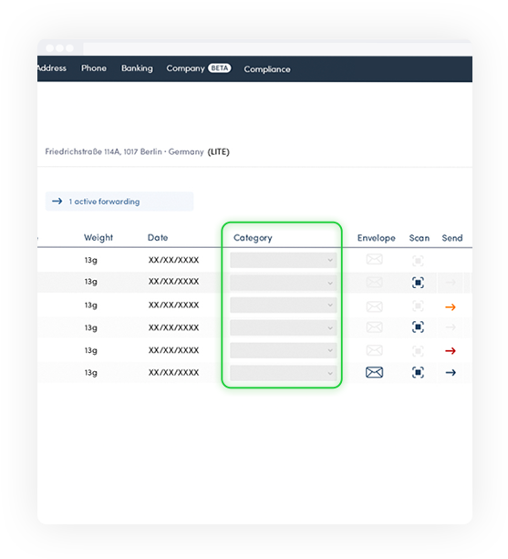Click the dark envelope icon in last row
This screenshot has width=508, height=559.
pos(374,372)
